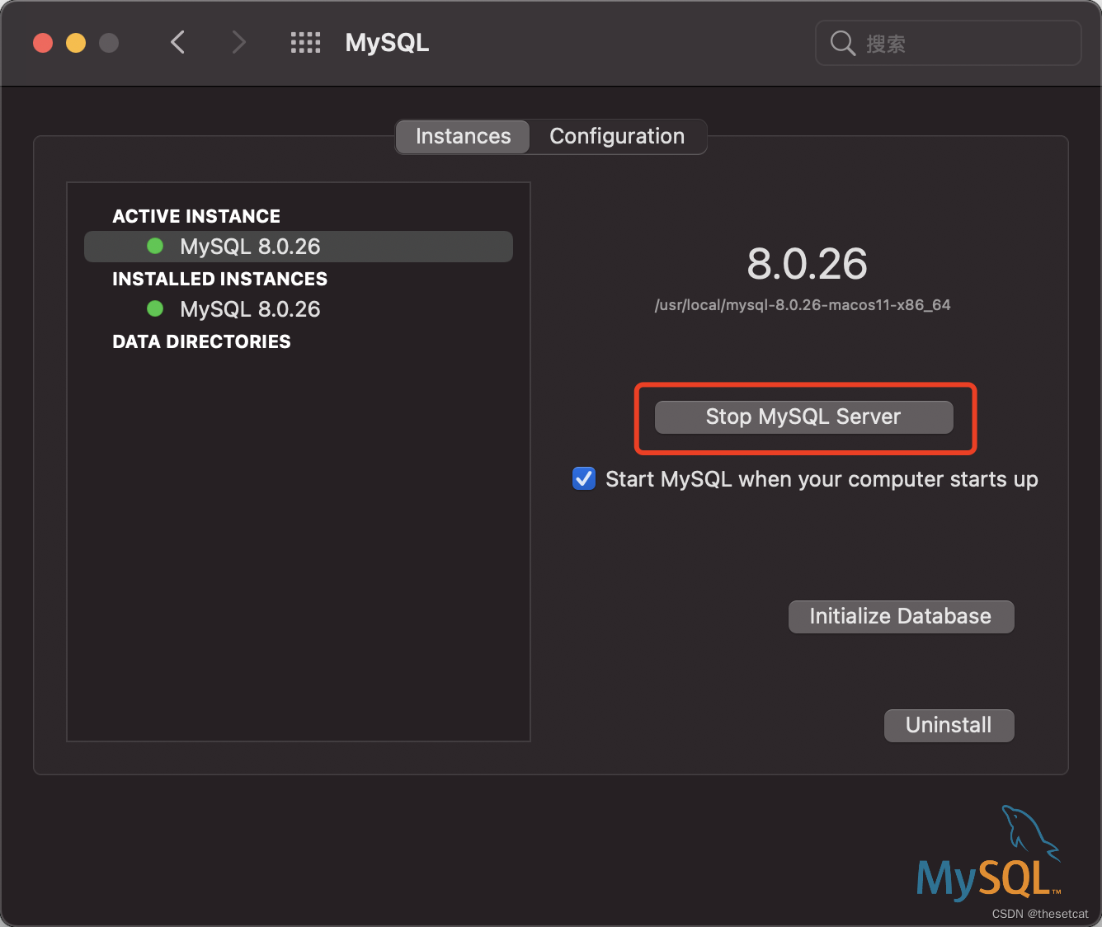
Task: Click the /usr/local/mysql-8.0.26 install path text
Action: point(803,304)
